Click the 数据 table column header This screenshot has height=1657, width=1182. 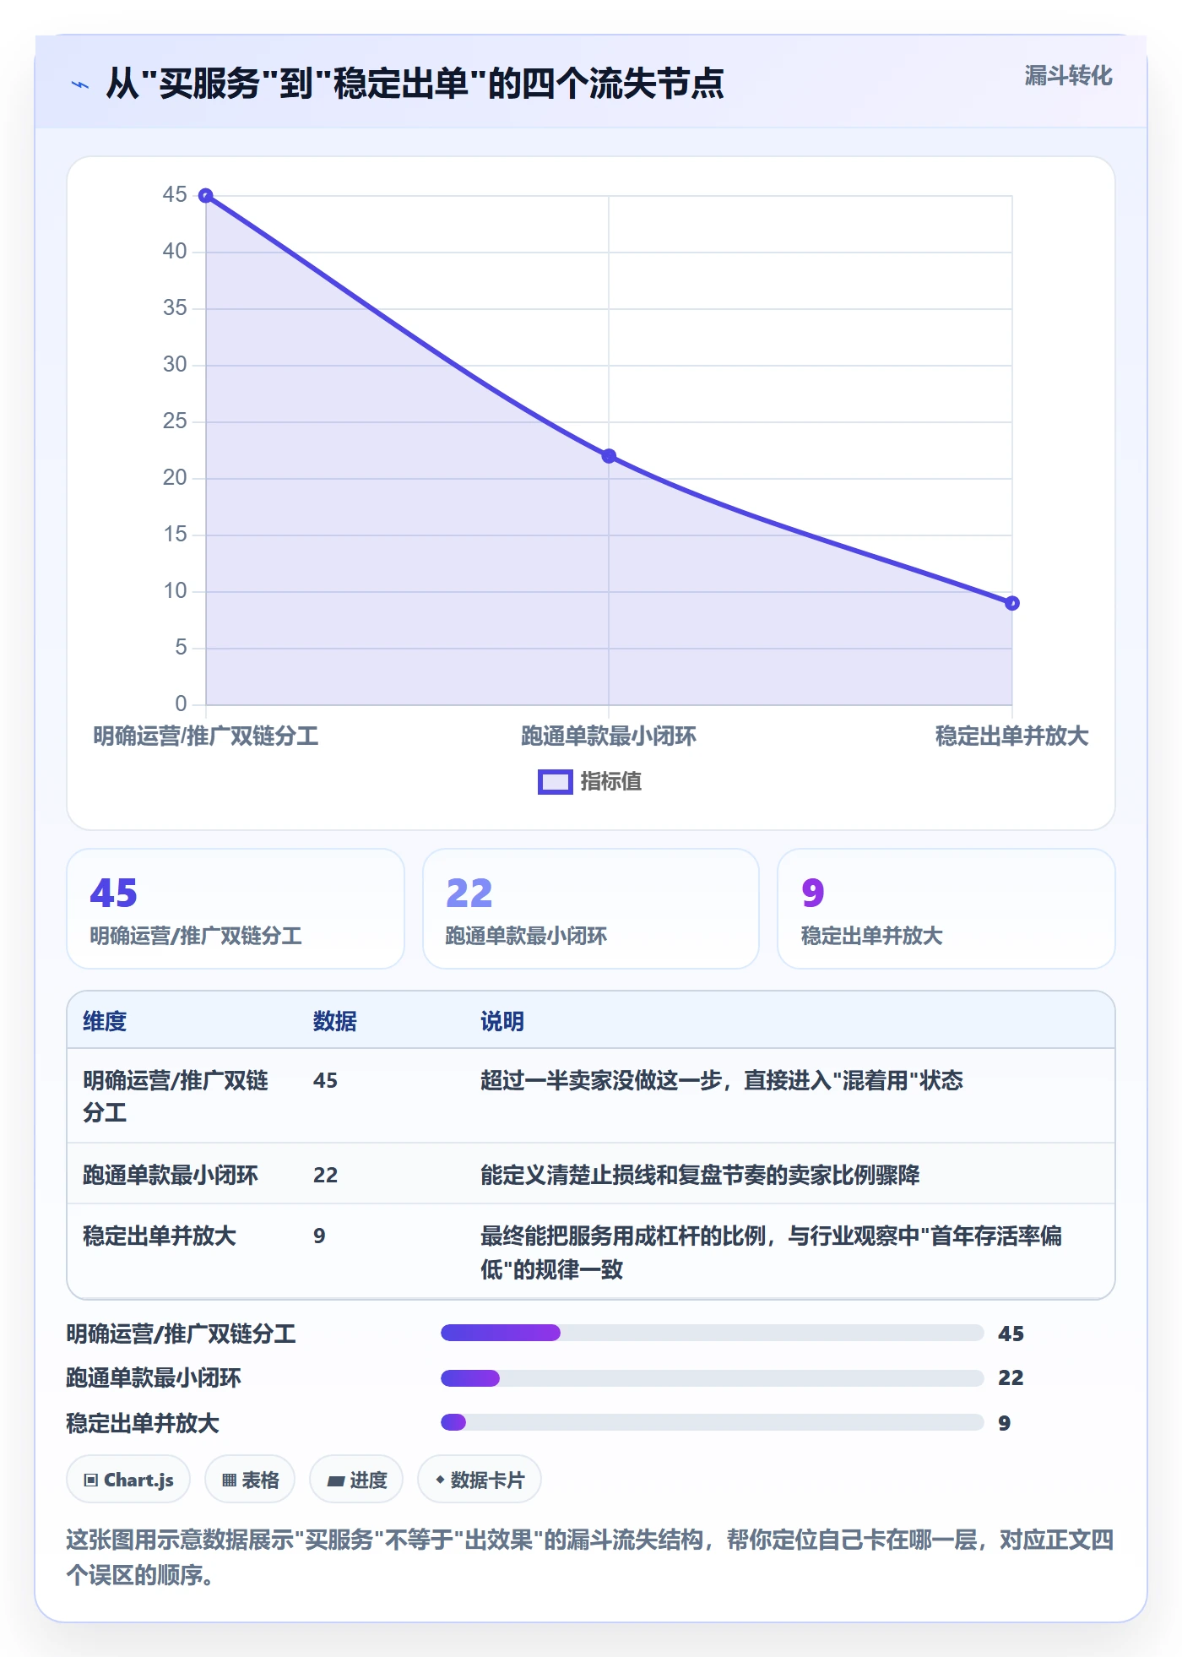[335, 1021]
